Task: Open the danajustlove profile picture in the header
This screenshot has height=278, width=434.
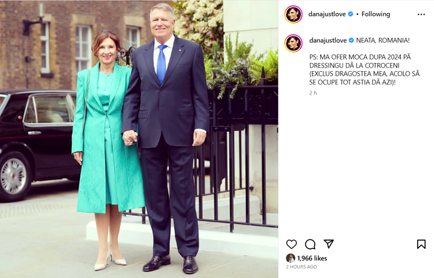Action: [x=294, y=14]
